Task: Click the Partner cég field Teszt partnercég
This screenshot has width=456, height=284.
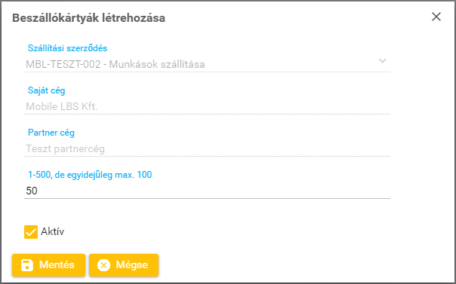Action: 207,149
